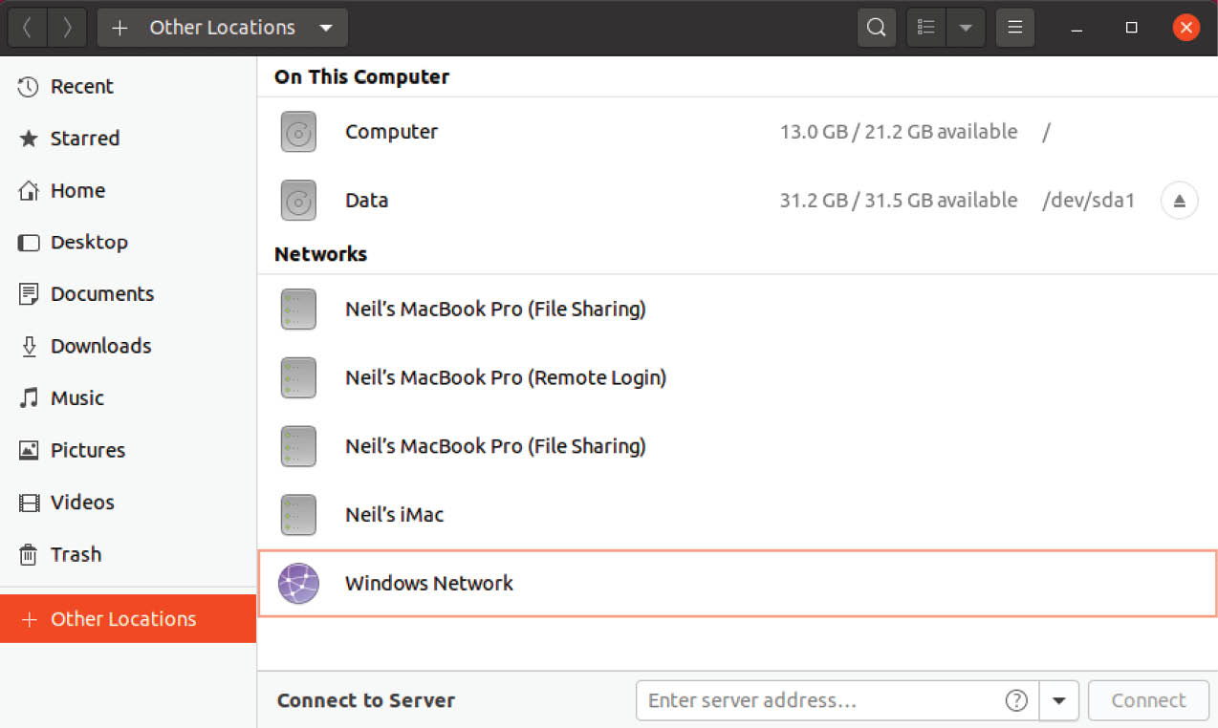The image size is (1218, 728).
Task: Expand the Other Locations path dropdown
Action: tap(326, 28)
